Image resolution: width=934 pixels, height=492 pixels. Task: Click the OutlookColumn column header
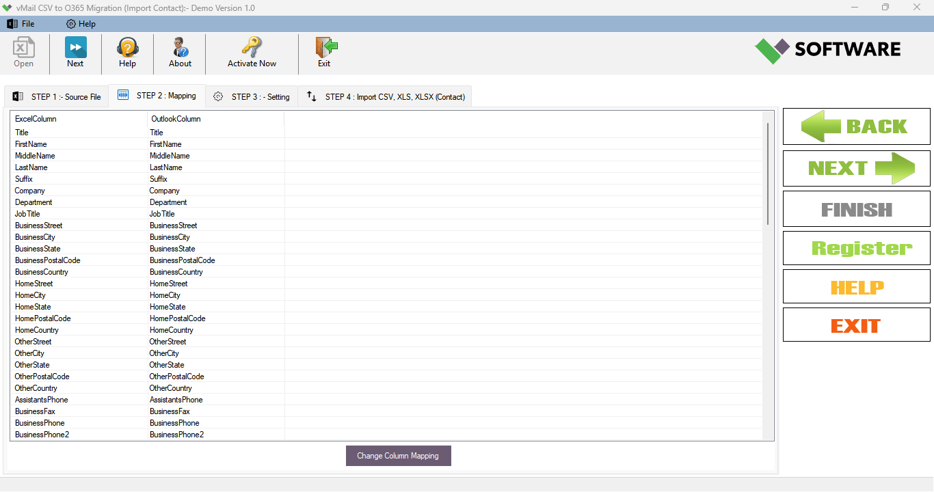click(x=215, y=119)
